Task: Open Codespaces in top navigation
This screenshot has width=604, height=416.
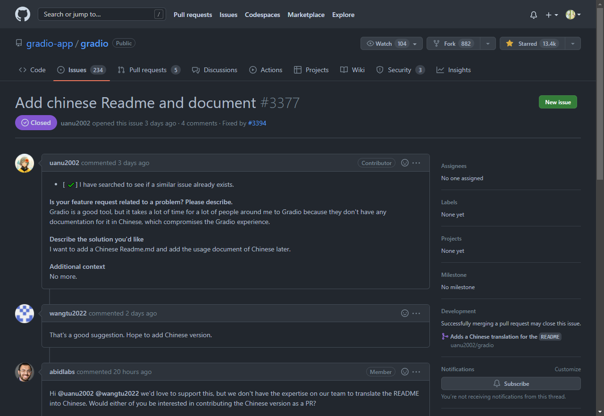Action: tap(262, 15)
